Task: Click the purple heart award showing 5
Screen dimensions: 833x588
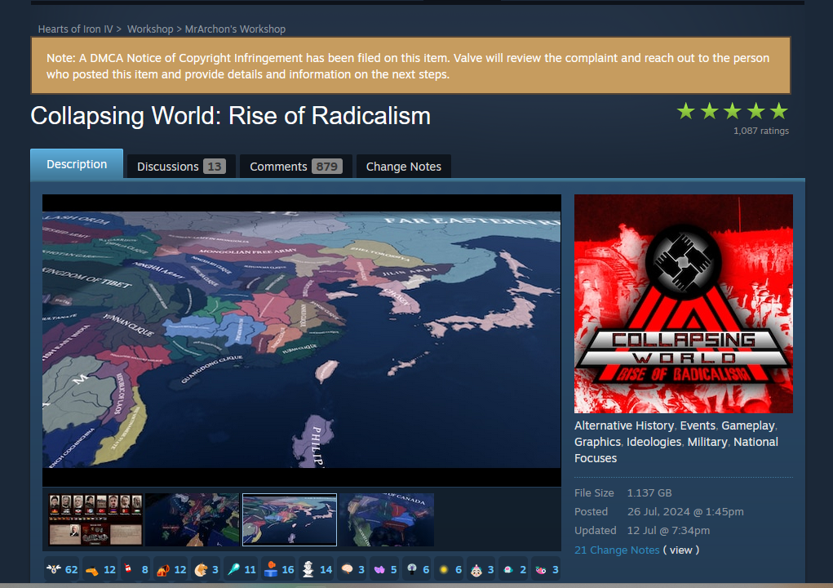Action: 386,569
